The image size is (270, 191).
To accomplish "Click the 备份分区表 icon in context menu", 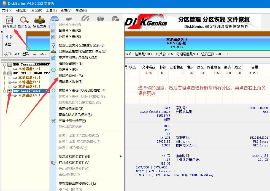I will pos(53,31).
